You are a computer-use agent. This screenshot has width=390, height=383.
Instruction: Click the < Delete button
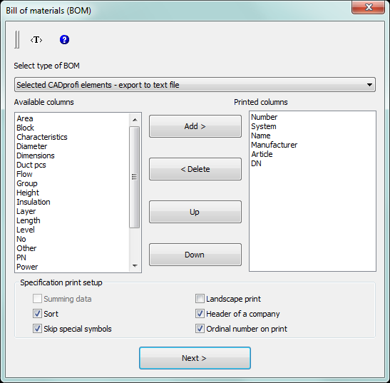195,169
